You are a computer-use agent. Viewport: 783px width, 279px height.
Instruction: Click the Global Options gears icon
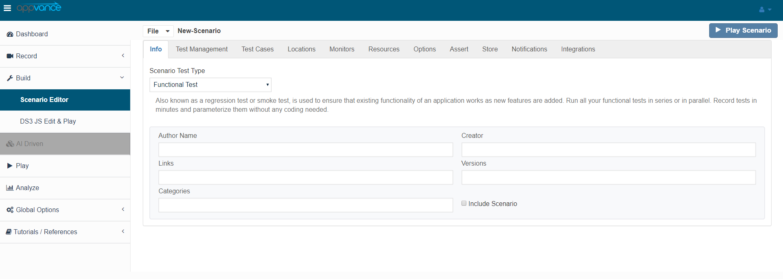pos(10,210)
